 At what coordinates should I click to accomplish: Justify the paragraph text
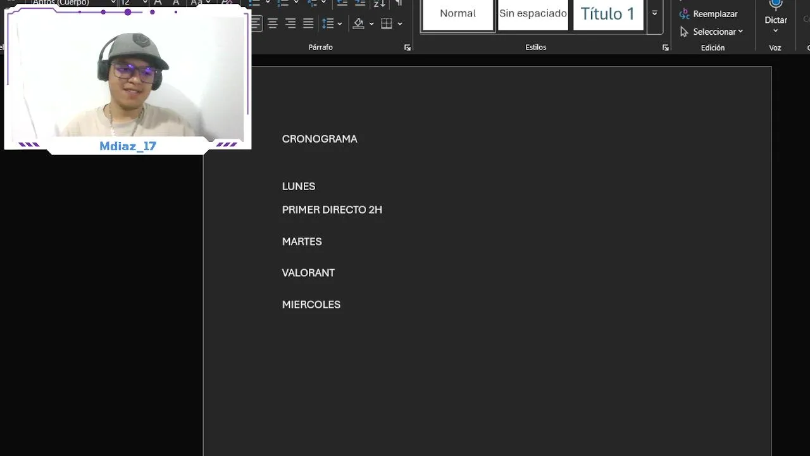point(308,23)
